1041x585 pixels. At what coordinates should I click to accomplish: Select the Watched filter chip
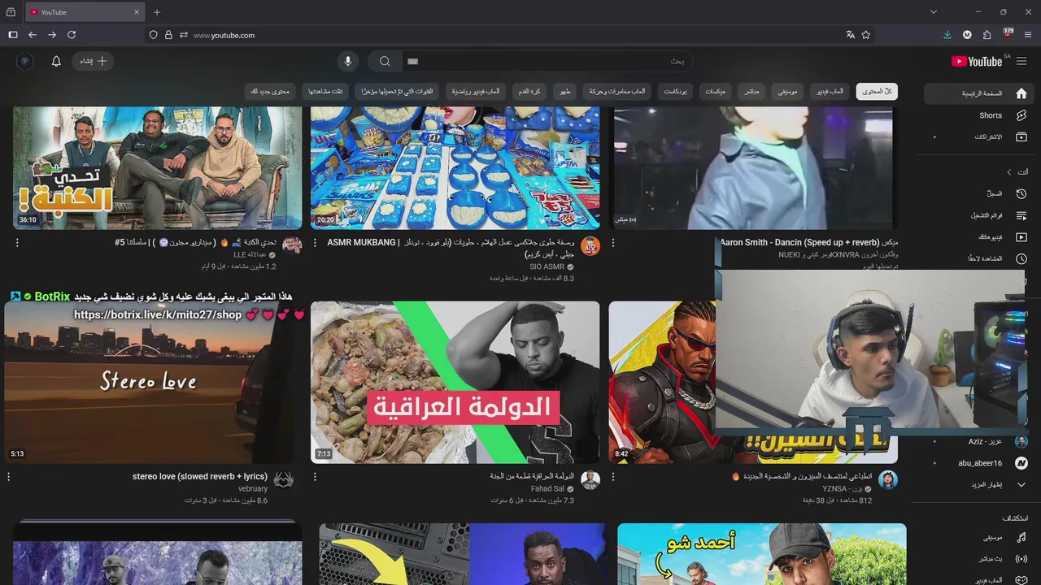pyautogui.click(x=325, y=92)
